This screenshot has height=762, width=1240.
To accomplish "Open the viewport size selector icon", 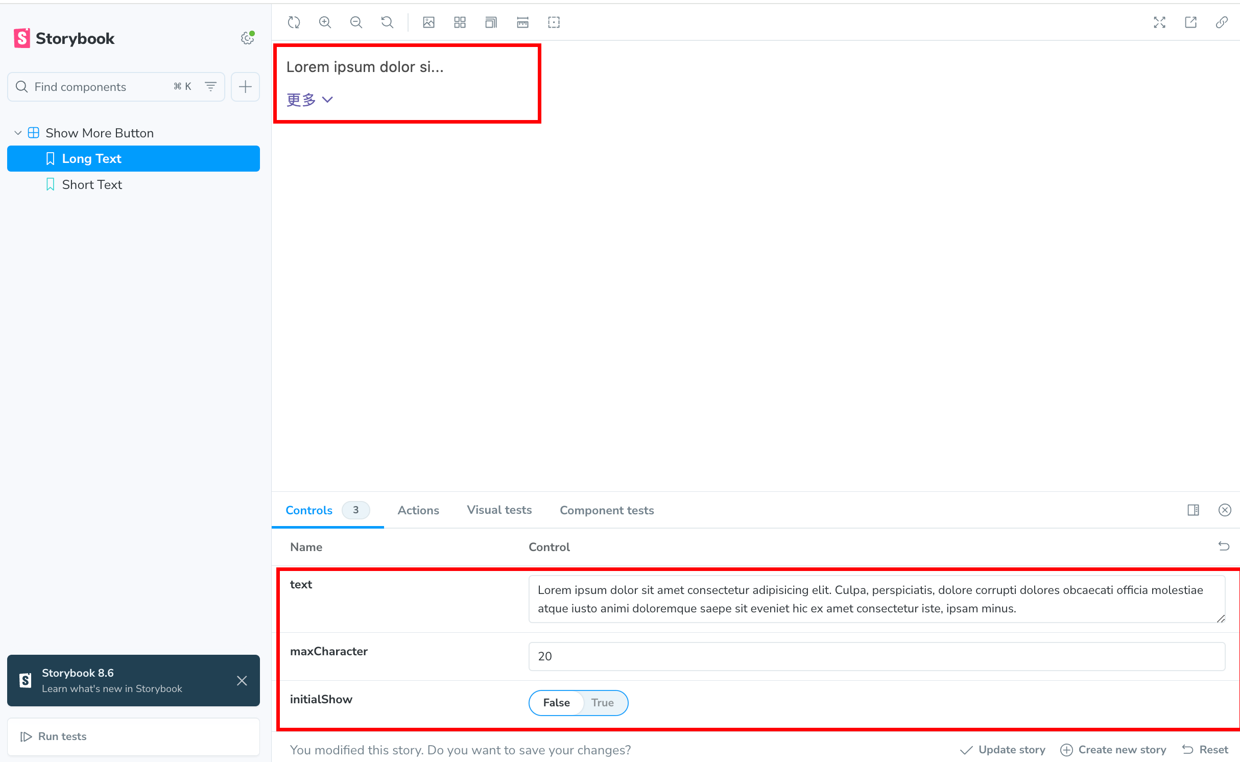I will 491,22.
